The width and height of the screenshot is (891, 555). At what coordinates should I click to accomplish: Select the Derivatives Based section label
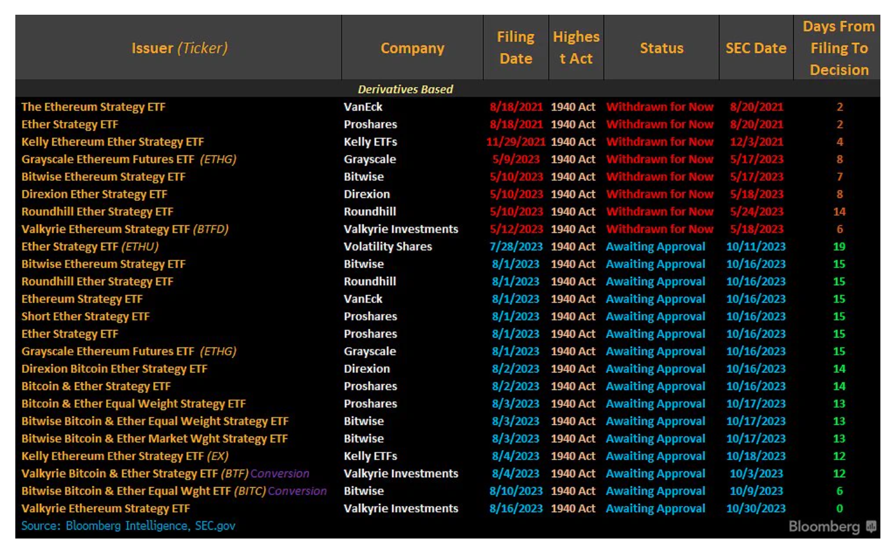click(x=405, y=89)
